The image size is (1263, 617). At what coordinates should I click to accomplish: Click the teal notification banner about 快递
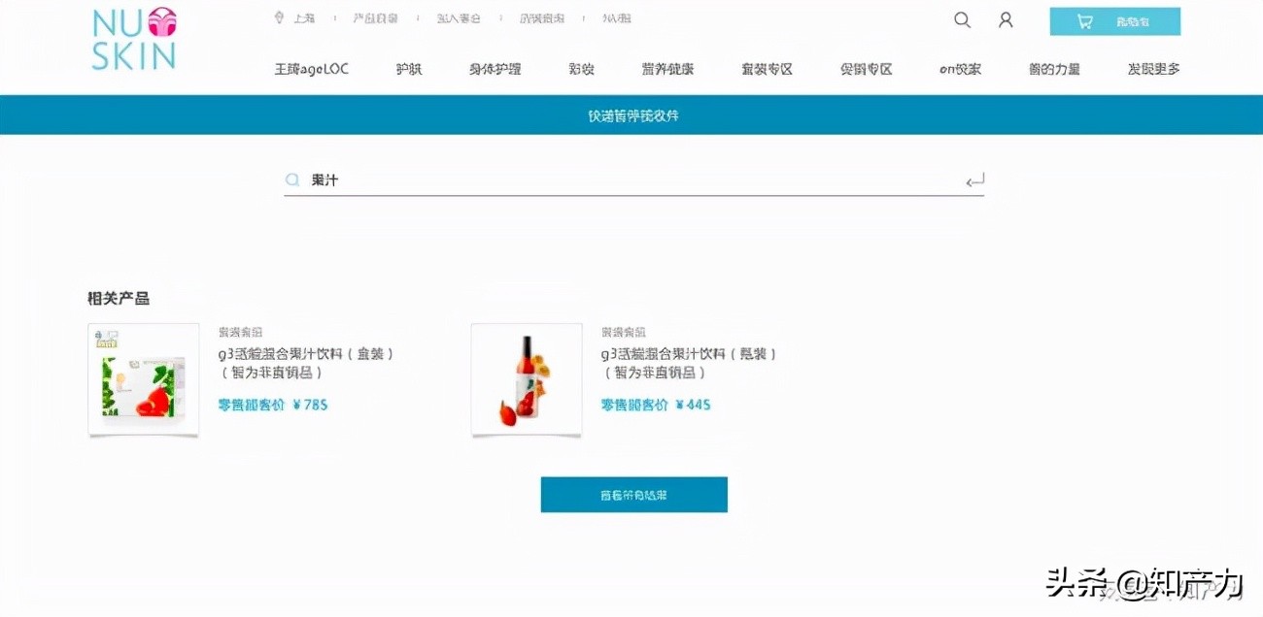633,114
